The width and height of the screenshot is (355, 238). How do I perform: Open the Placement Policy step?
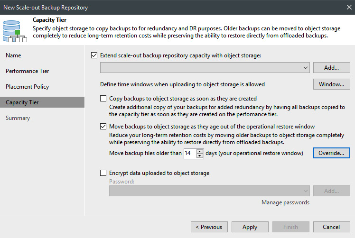[x=27, y=87]
